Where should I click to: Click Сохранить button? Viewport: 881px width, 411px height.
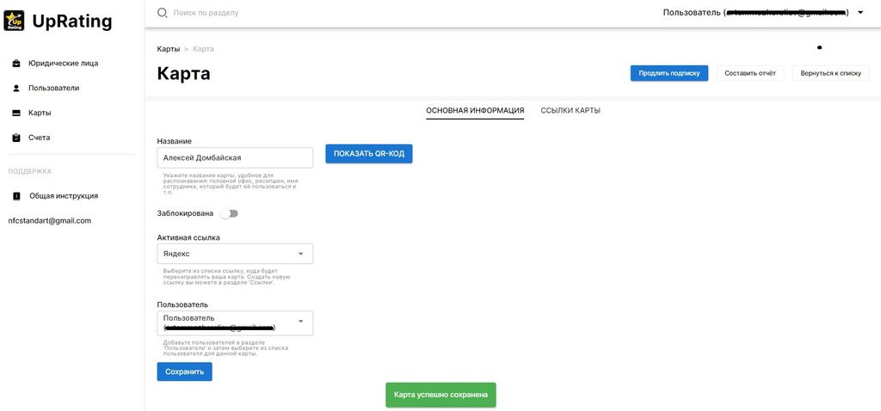point(184,371)
